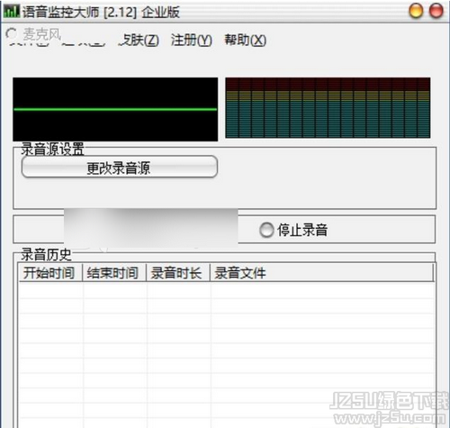This screenshot has width=450, height=428.
Task: Click the green waveform display
Action: pyautogui.click(x=115, y=109)
